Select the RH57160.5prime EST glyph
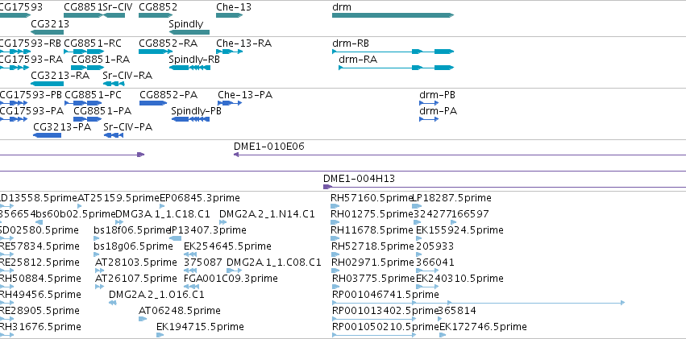The width and height of the screenshot is (686, 339). click(335, 206)
